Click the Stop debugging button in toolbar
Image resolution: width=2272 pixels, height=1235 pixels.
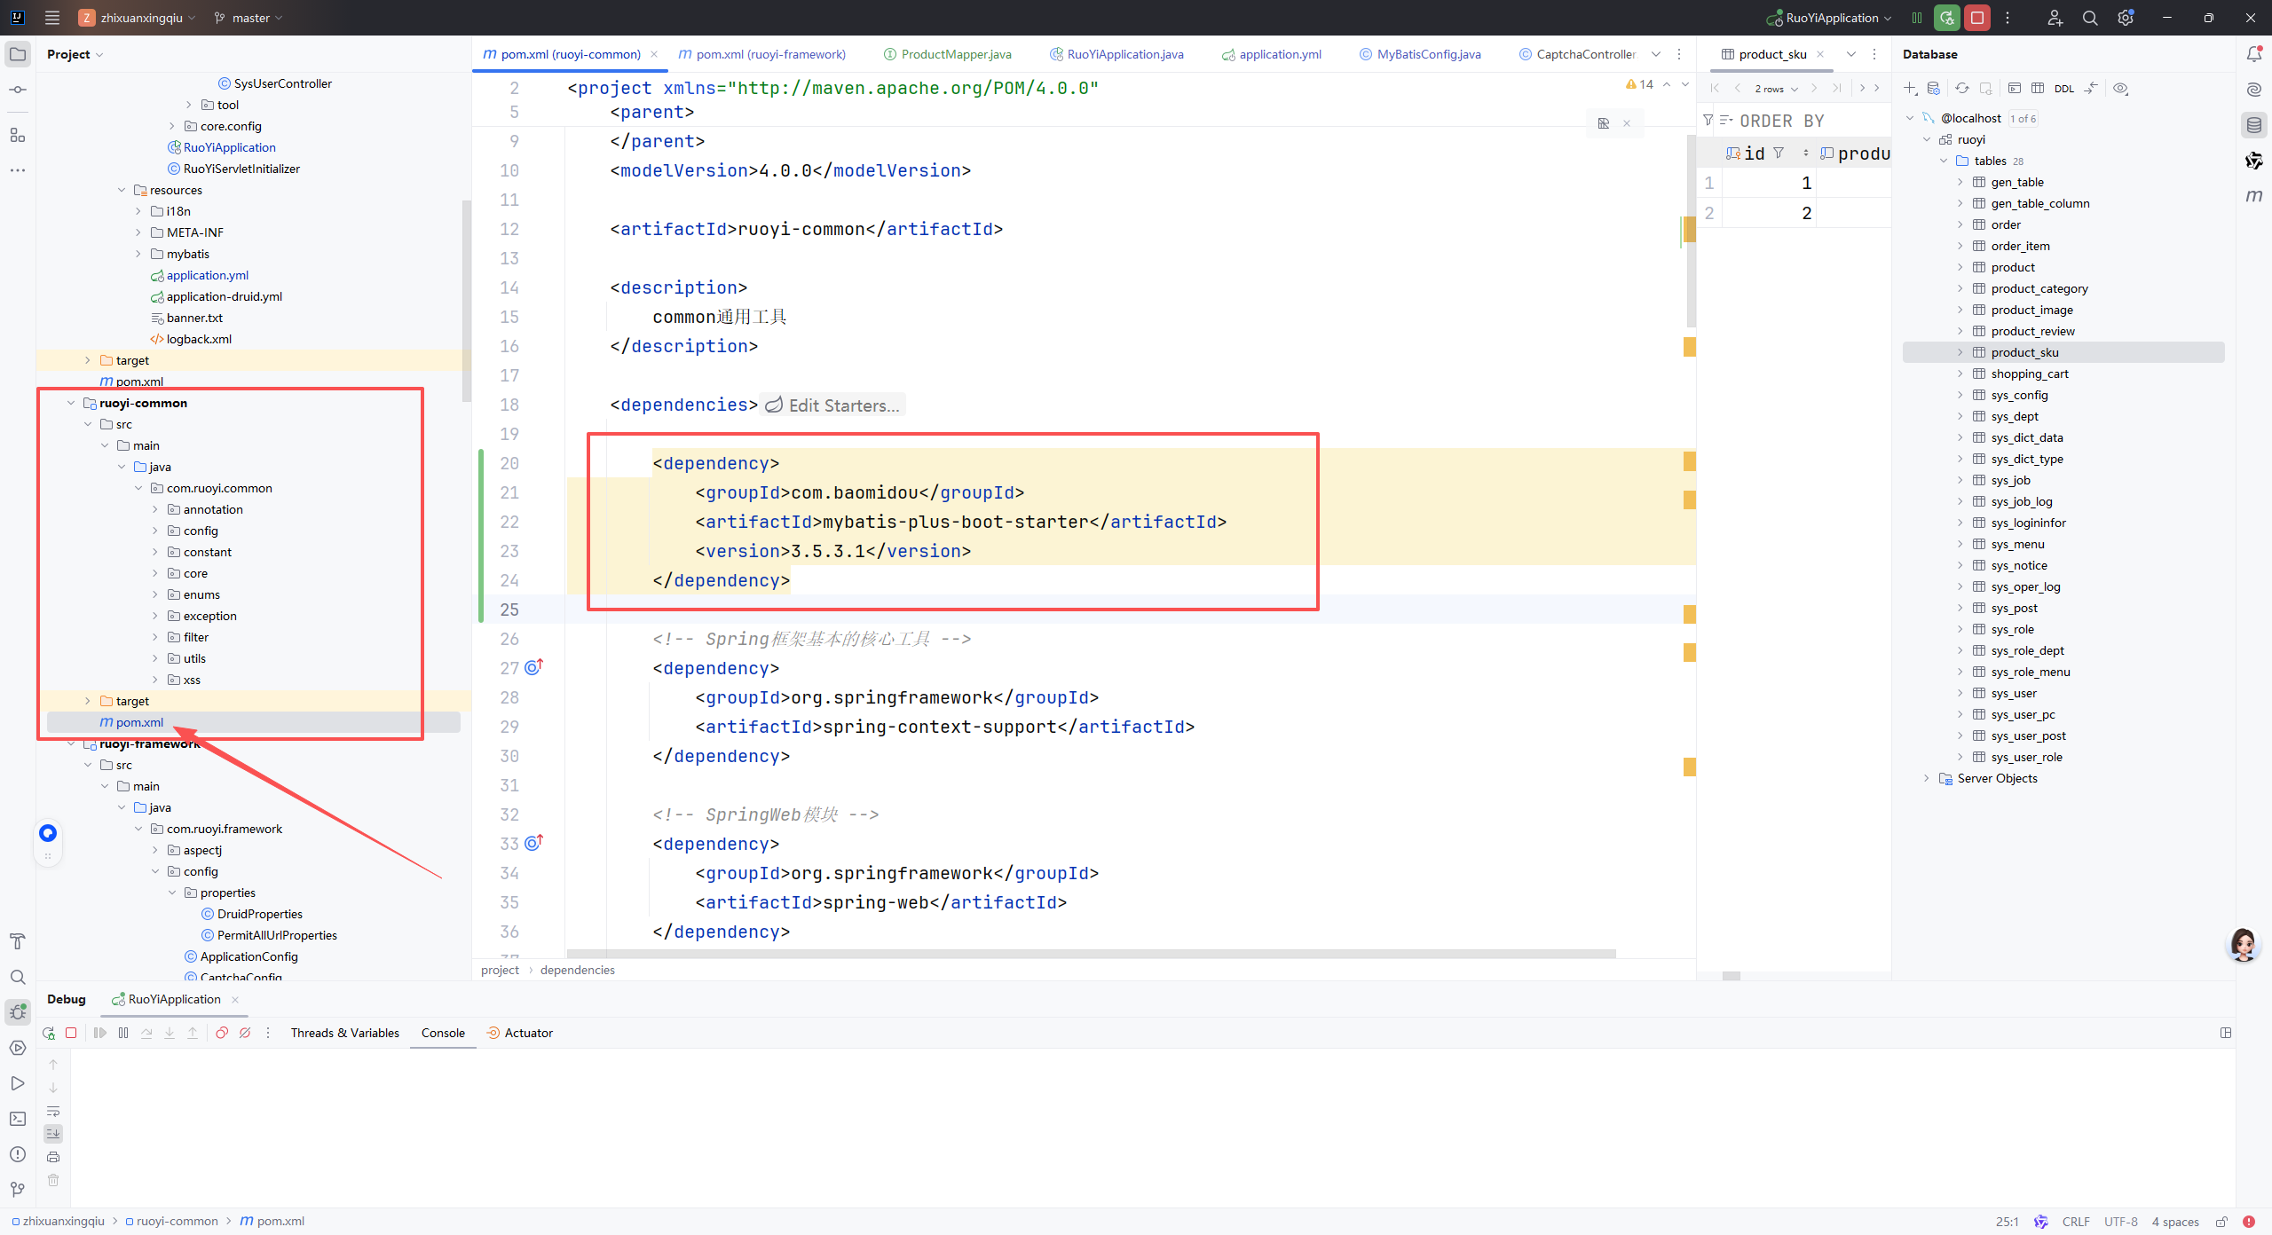[1976, 18]
